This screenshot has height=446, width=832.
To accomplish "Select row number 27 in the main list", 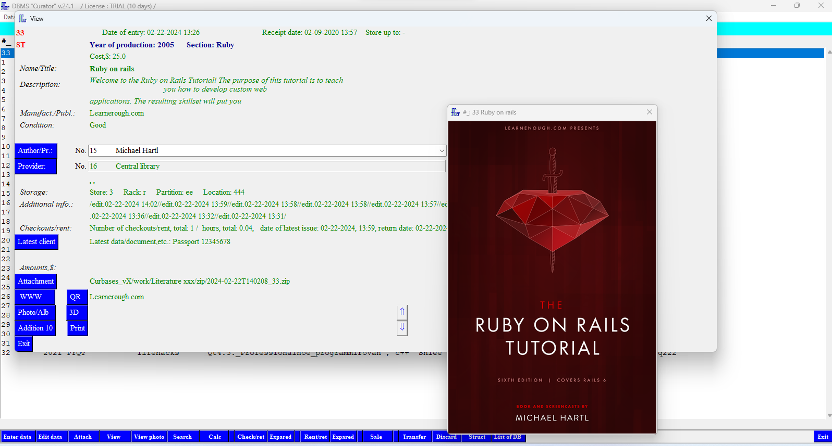I will pos(6,306).
